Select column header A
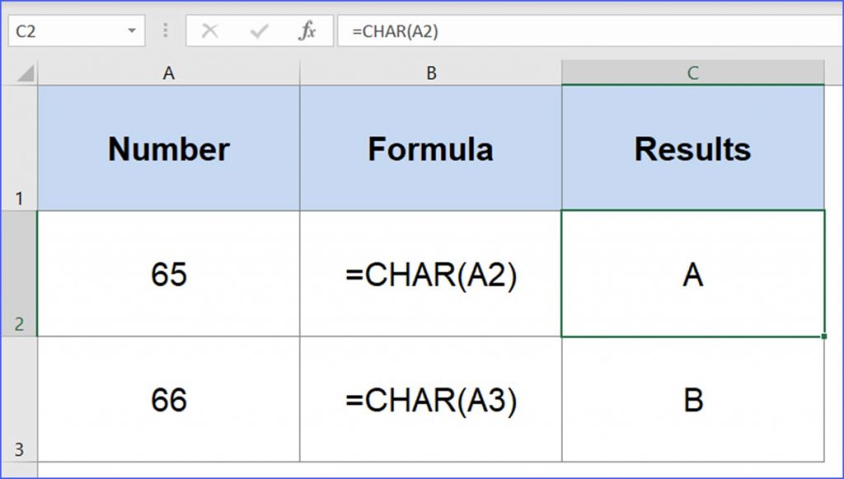 [x=168, y=72]
